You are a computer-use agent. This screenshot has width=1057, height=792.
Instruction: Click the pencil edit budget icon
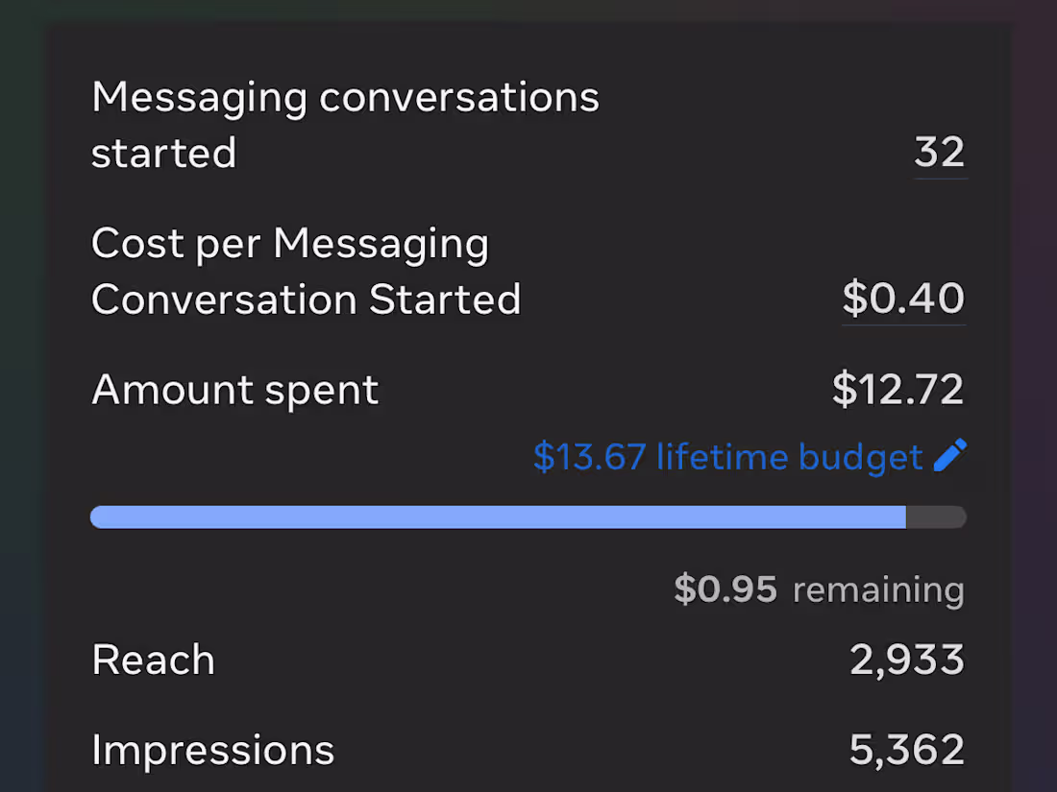949,456
